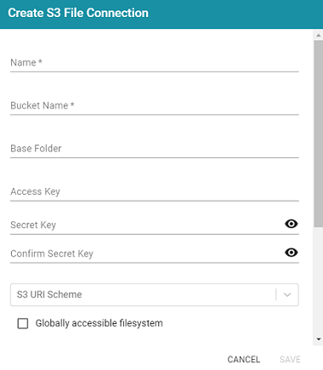Enable the Globally accessible filesystem checkbox

point(23,323)
